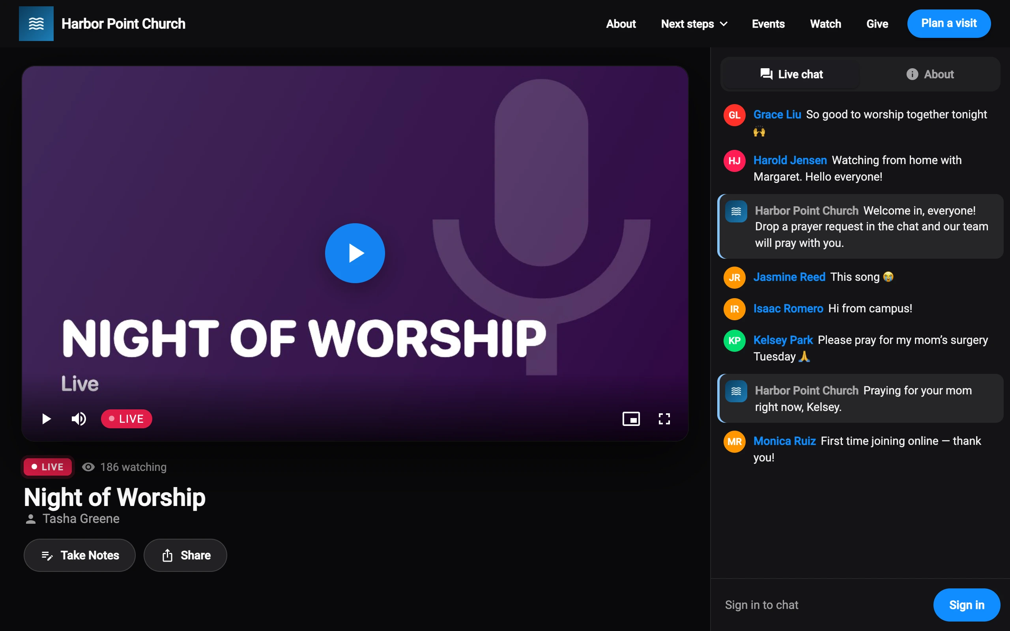
Task: Expand the Next steps dropdown
Action: click(x=694, y=24)
